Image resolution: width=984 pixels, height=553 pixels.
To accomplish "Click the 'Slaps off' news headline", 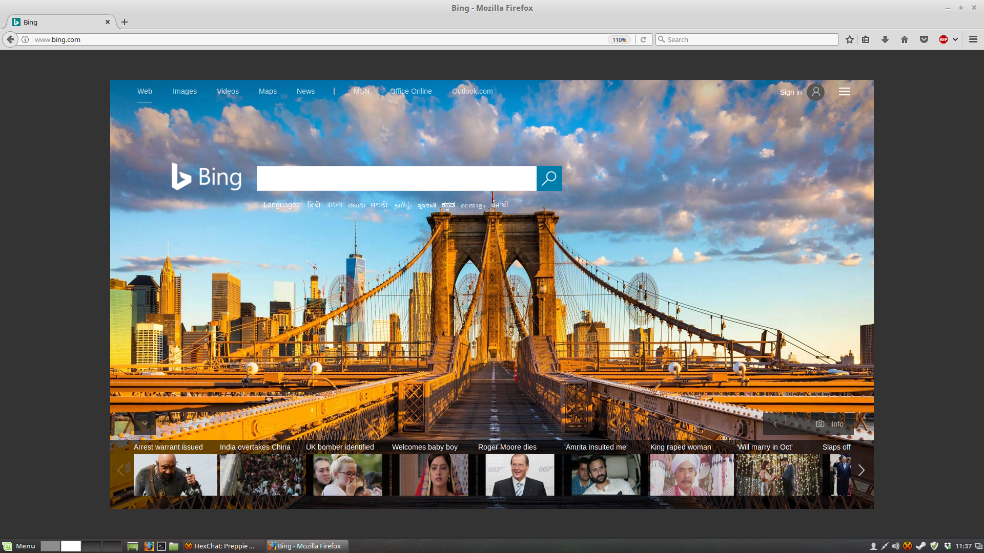I will (836, 447).
